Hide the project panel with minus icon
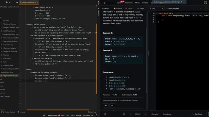The image size is (209, 117). tap(17, 2)
